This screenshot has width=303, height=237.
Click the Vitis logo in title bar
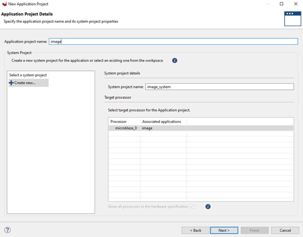(x=4, y=4)
